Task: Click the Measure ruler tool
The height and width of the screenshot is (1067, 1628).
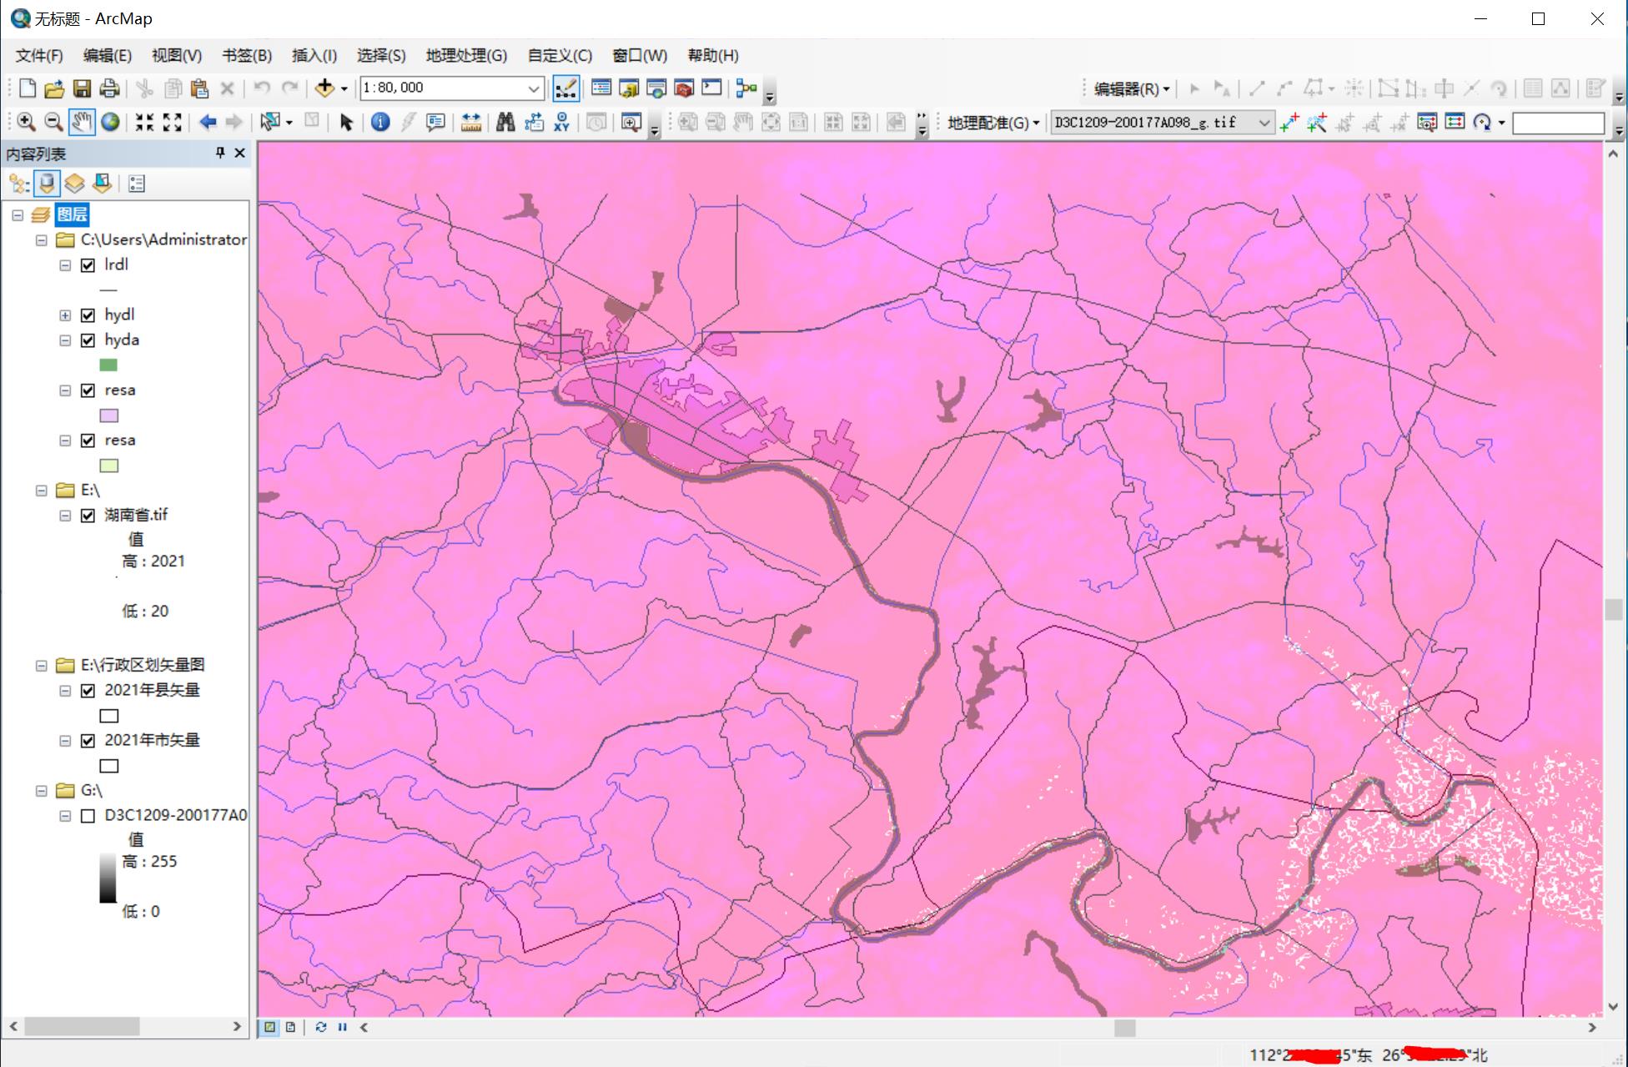Action: point(471,123)
